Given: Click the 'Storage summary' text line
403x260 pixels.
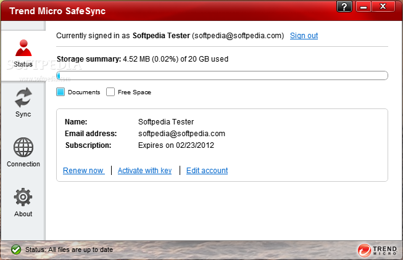Looking at the screenshot, I should [x=143, y=59].
